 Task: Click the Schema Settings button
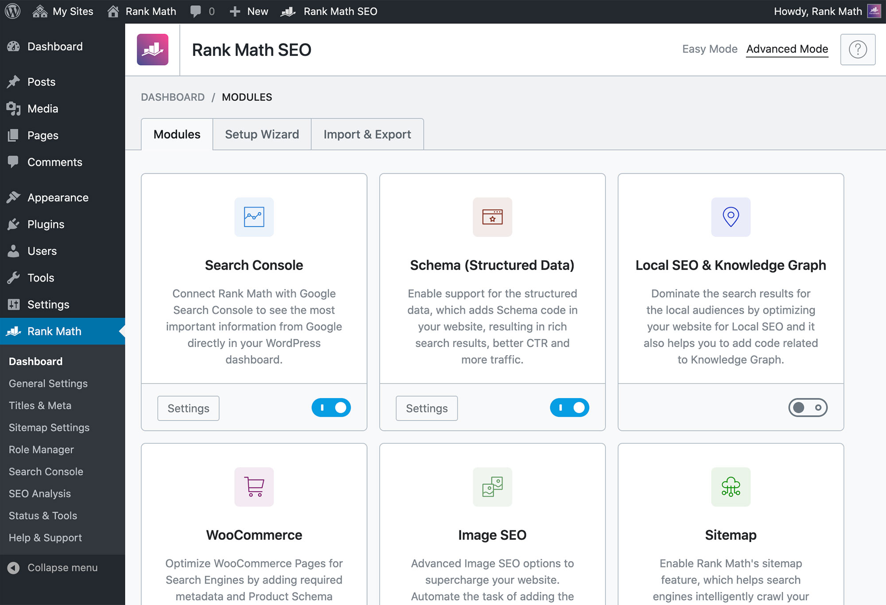(426, 408)
